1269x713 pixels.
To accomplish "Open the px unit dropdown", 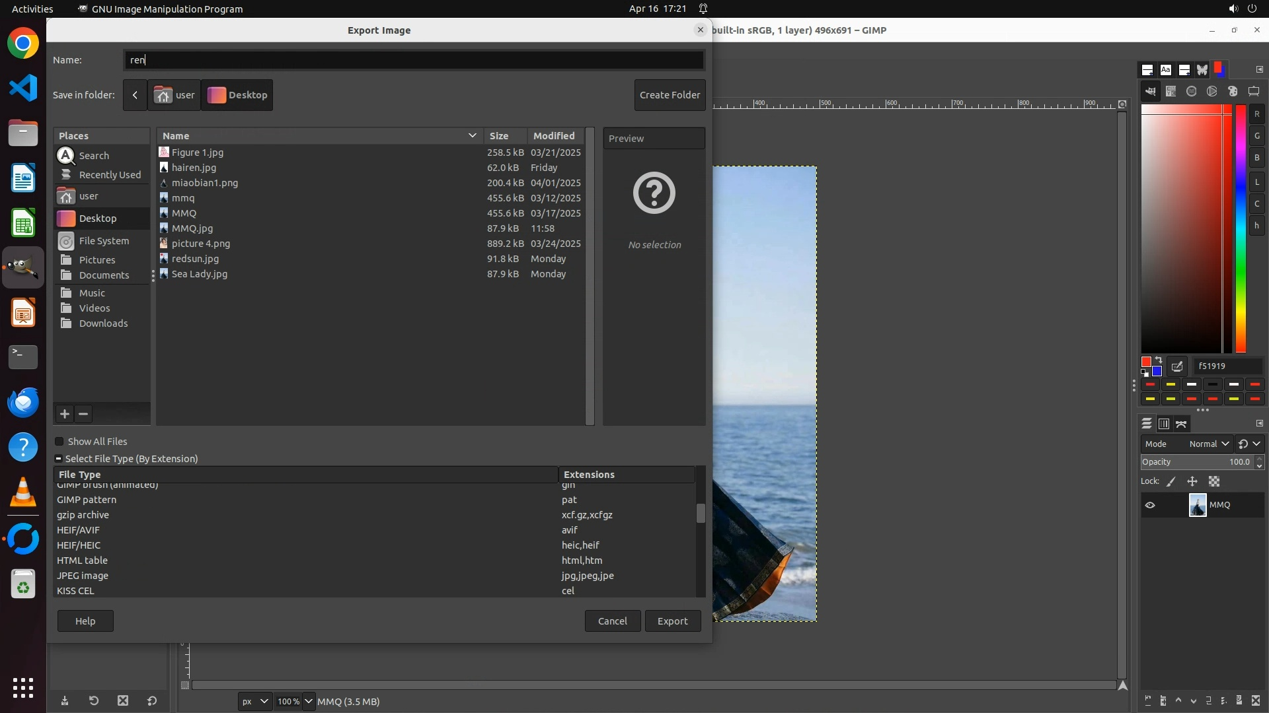I will (x=254, y=701).
